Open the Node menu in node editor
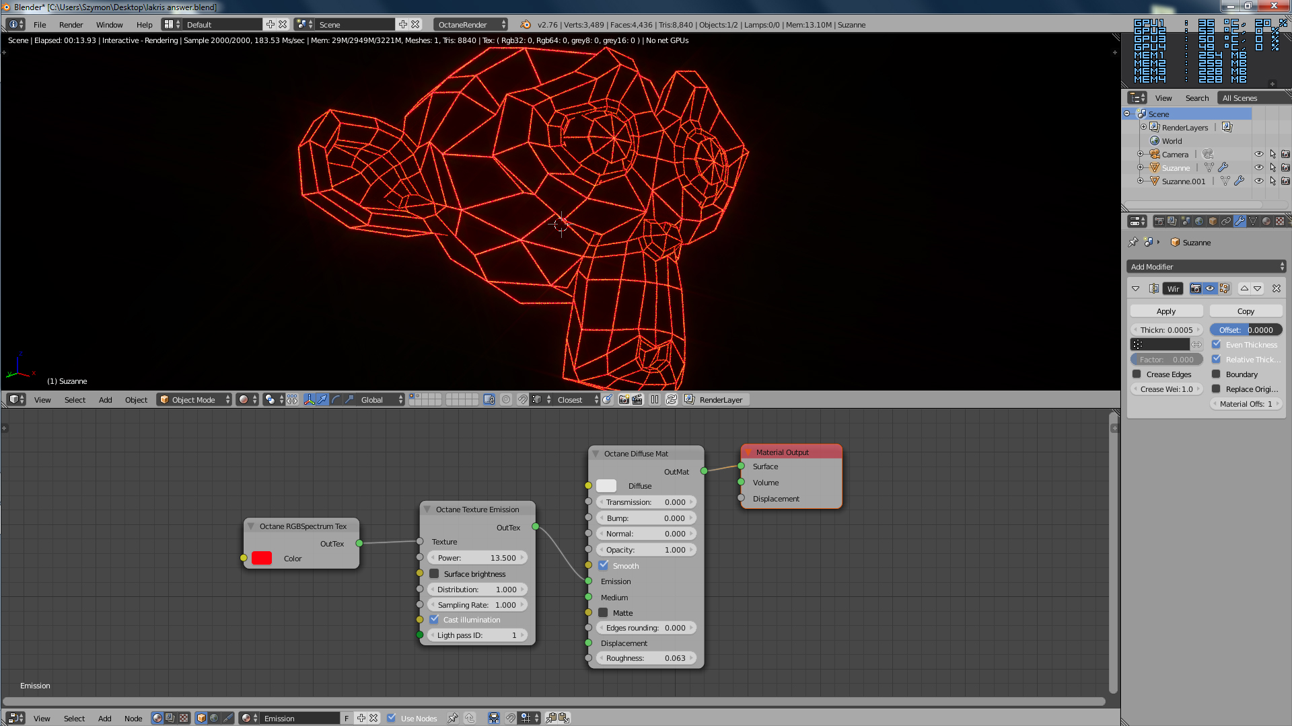 click(133, 719)
